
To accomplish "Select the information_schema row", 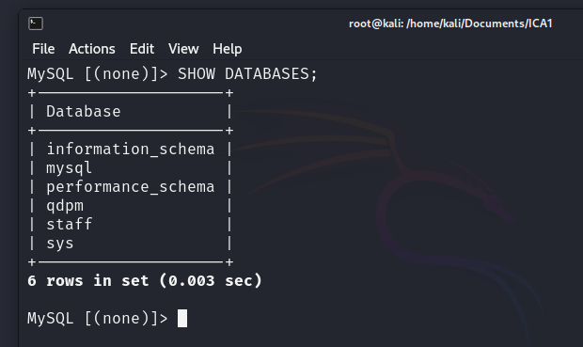I will click(130, 150).
